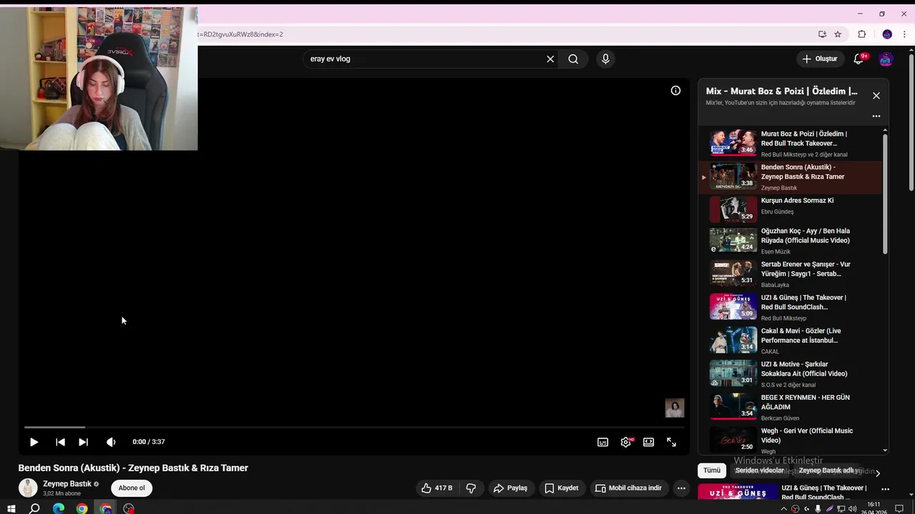
Task: Toggle subtitles on the video player
Action: tap(603, 442)
